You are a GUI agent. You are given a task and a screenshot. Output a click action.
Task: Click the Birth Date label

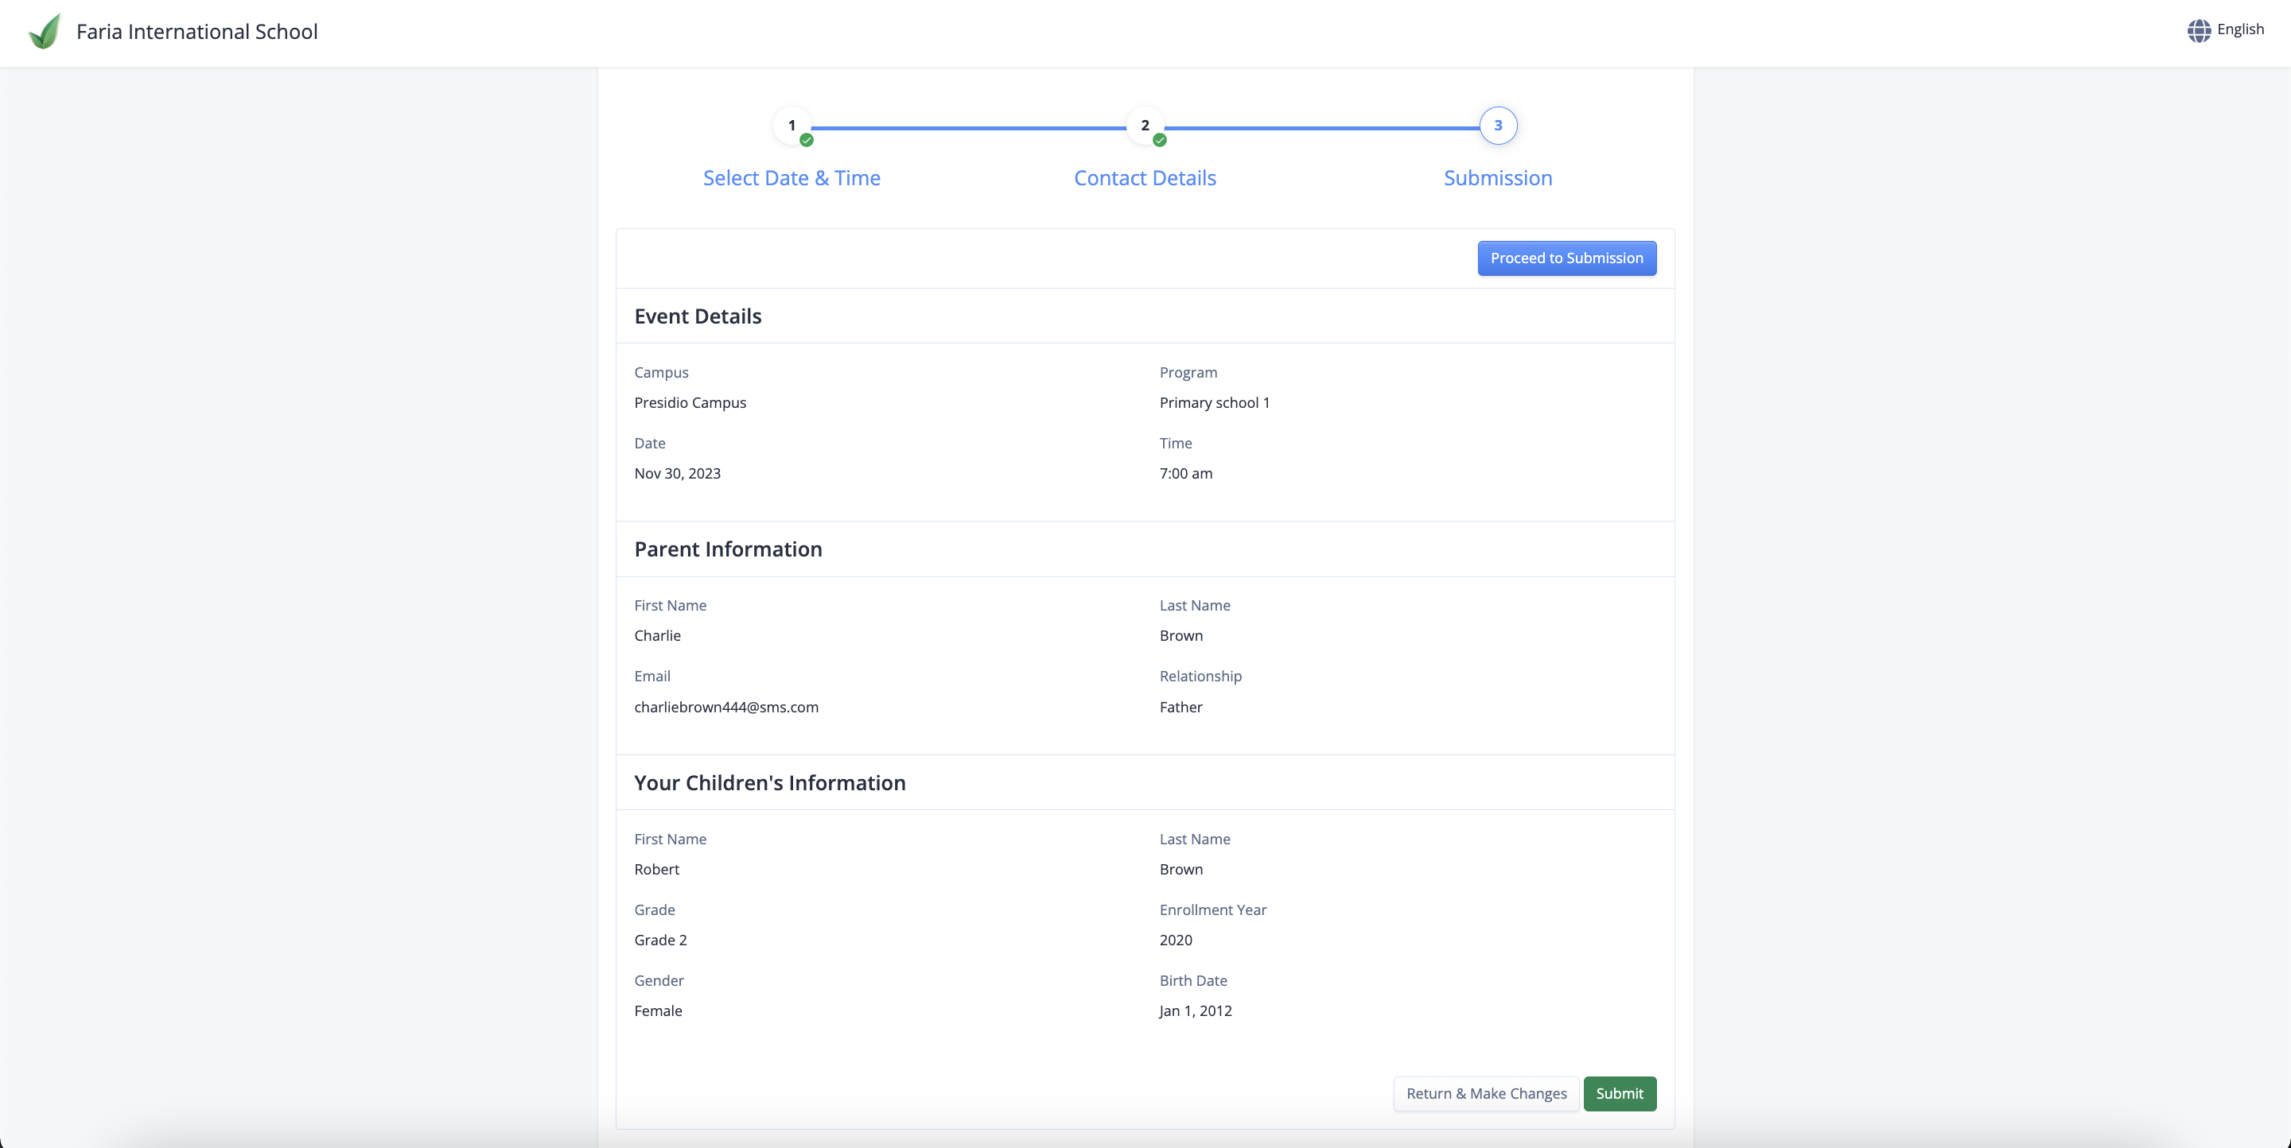point(1192,981)
